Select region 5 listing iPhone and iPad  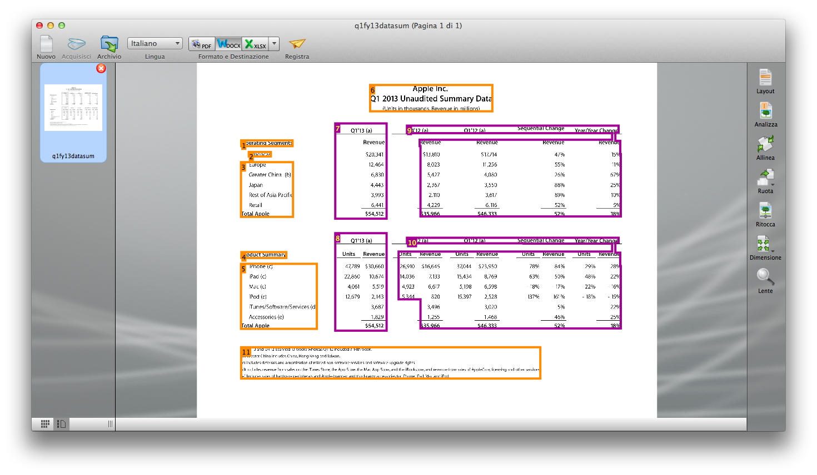coord(279,296)
